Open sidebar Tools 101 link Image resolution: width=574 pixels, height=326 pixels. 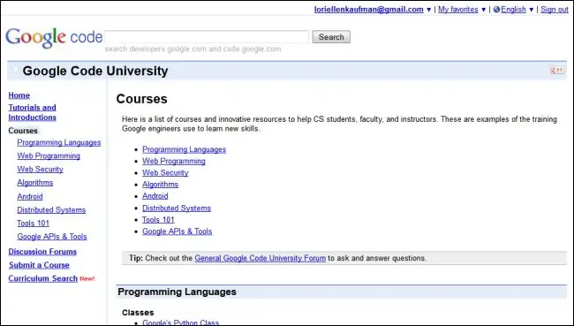pyautogui.click(x=34, y=223)
